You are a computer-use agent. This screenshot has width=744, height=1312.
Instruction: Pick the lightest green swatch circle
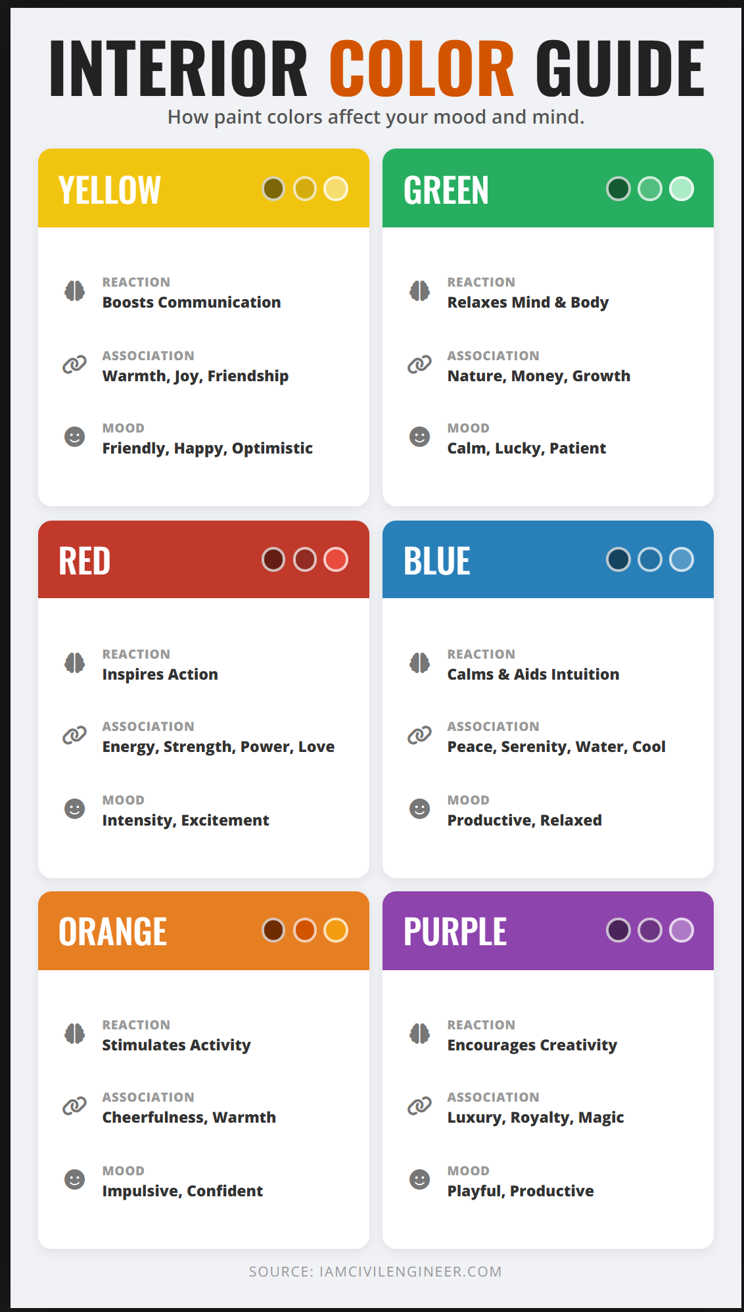[x=682, y=189]
